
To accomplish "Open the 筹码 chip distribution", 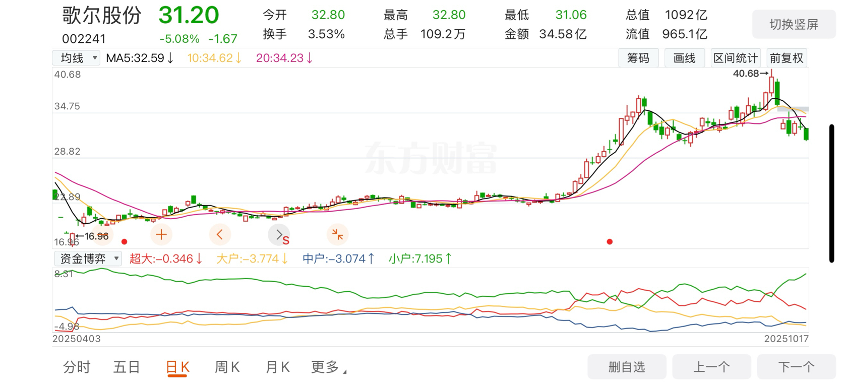I will 638,58.
